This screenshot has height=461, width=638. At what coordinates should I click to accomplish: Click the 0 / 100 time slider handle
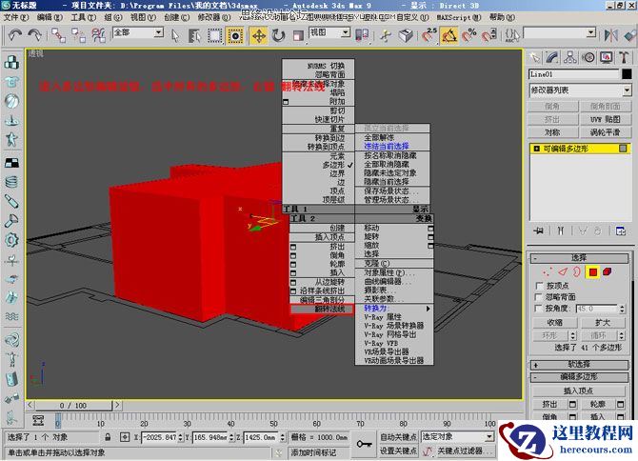click(73, 406)
